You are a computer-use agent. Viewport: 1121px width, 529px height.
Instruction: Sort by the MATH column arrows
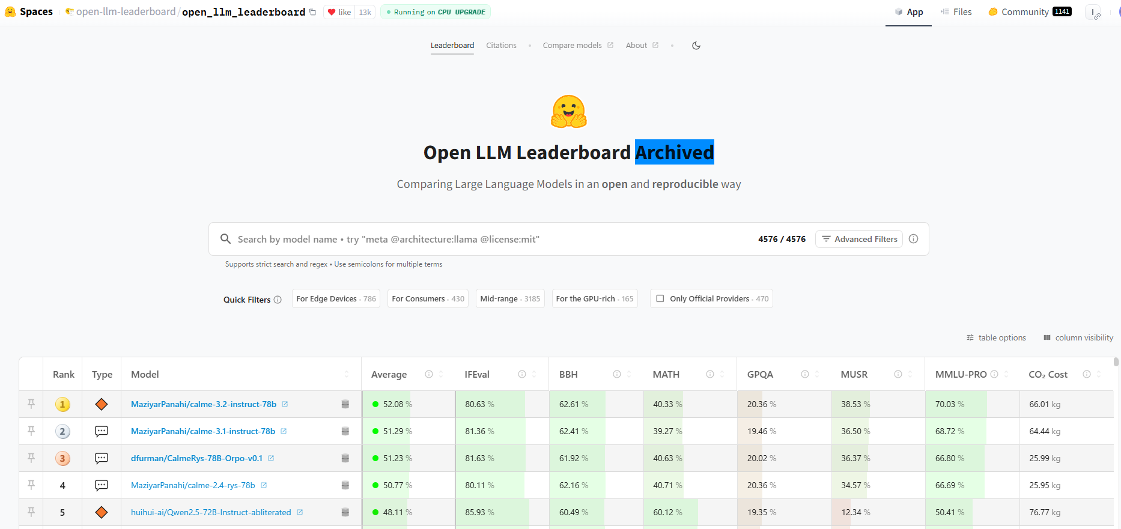[722, 374]
